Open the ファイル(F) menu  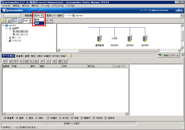point(6,6)
